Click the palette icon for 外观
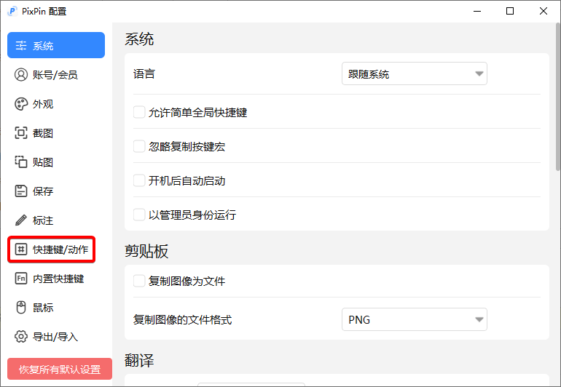The width and height of the screenshot is (561, 387). pyautogui.click(x=20, y=104)
